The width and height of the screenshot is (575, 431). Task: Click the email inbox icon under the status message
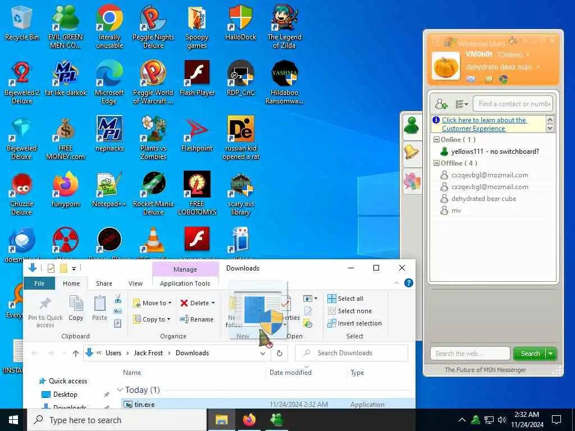coord(471,79)
